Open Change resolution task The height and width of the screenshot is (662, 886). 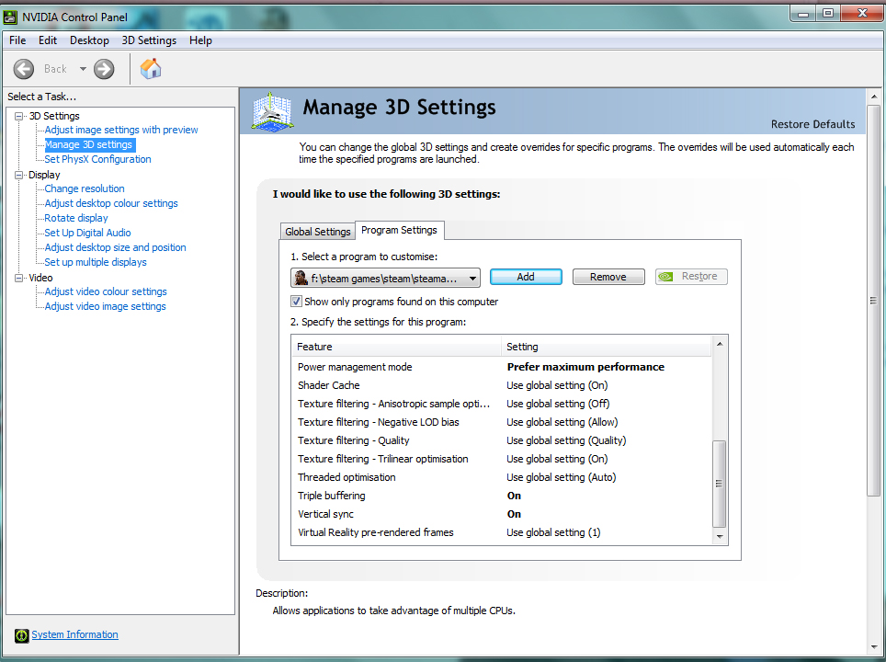85,188
